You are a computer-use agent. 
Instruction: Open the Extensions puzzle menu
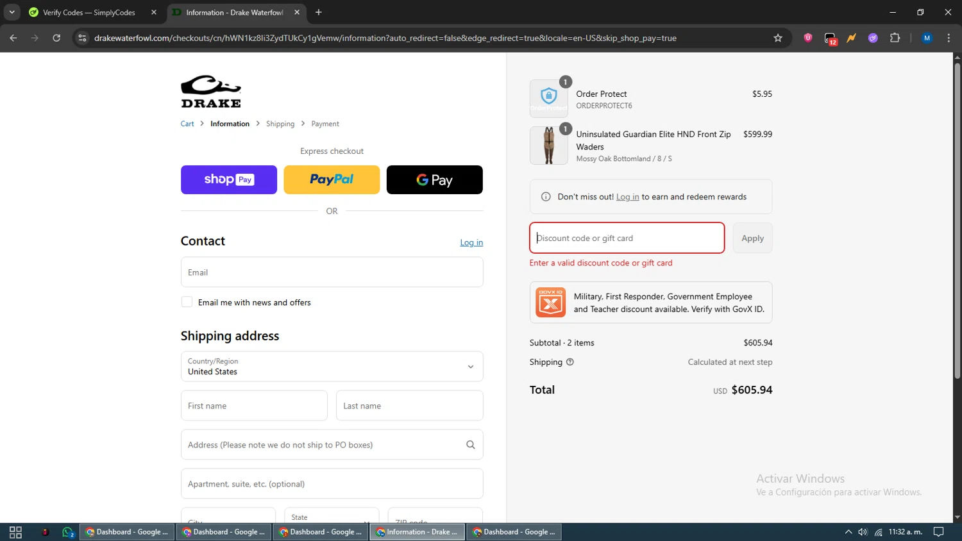[895, 38]
